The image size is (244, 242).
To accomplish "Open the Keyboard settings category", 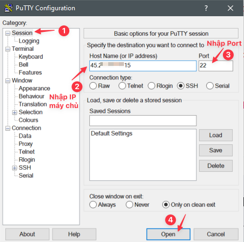I will (x=31, y=57).
